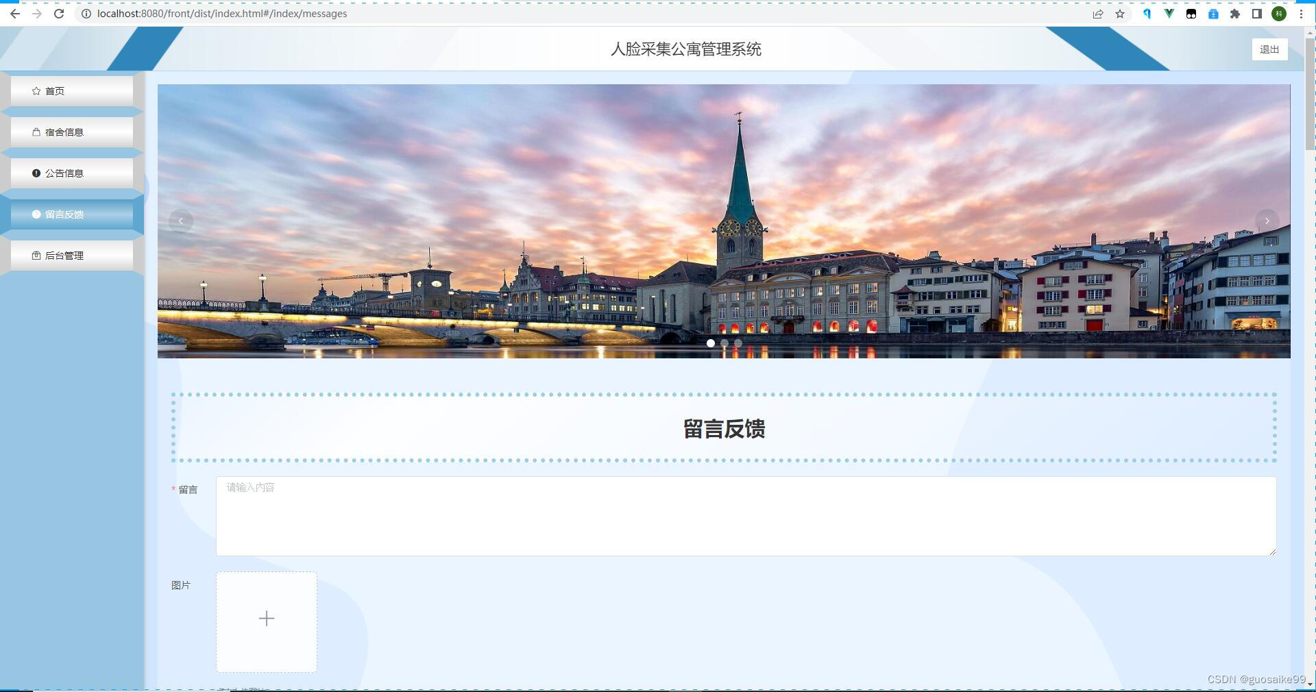Open the 后台管理 menu item

[x=72, y=255]
